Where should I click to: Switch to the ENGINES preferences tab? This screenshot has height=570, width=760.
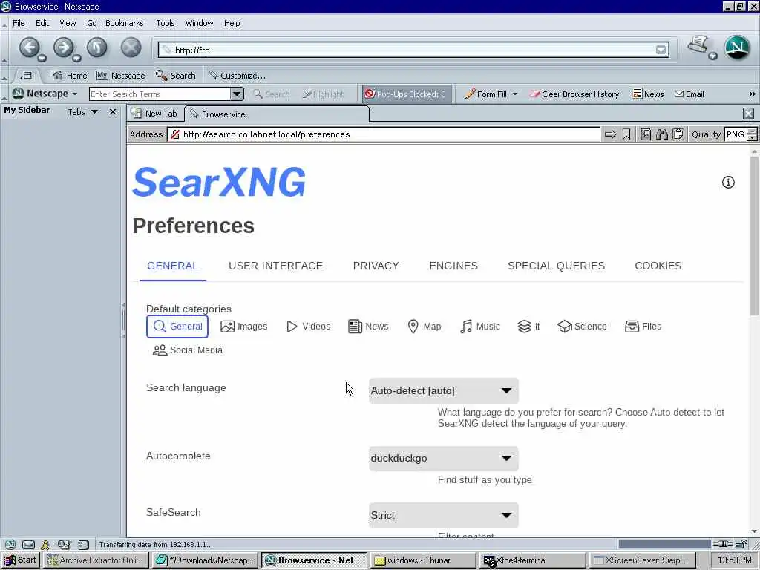pos(453,266)
